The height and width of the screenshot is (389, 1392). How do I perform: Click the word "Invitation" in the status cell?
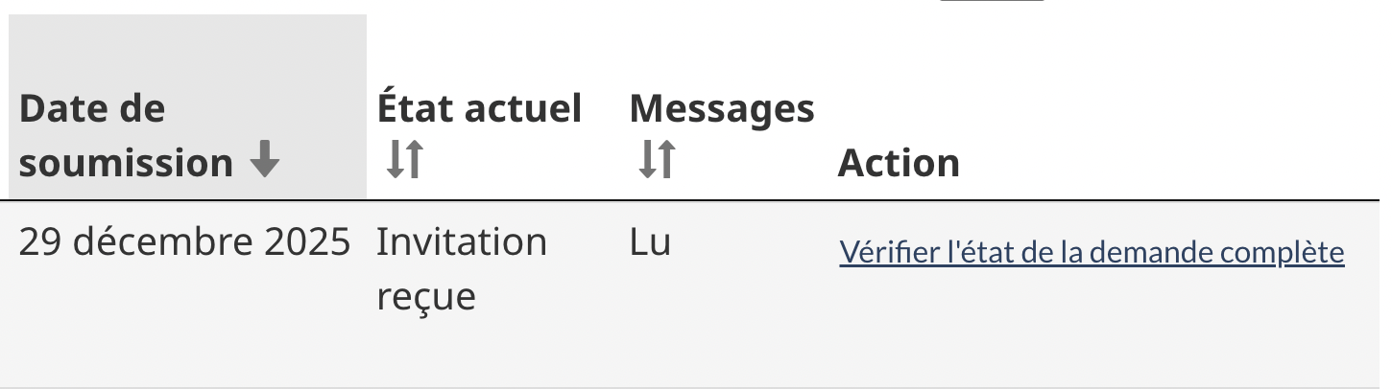point(461,242)
